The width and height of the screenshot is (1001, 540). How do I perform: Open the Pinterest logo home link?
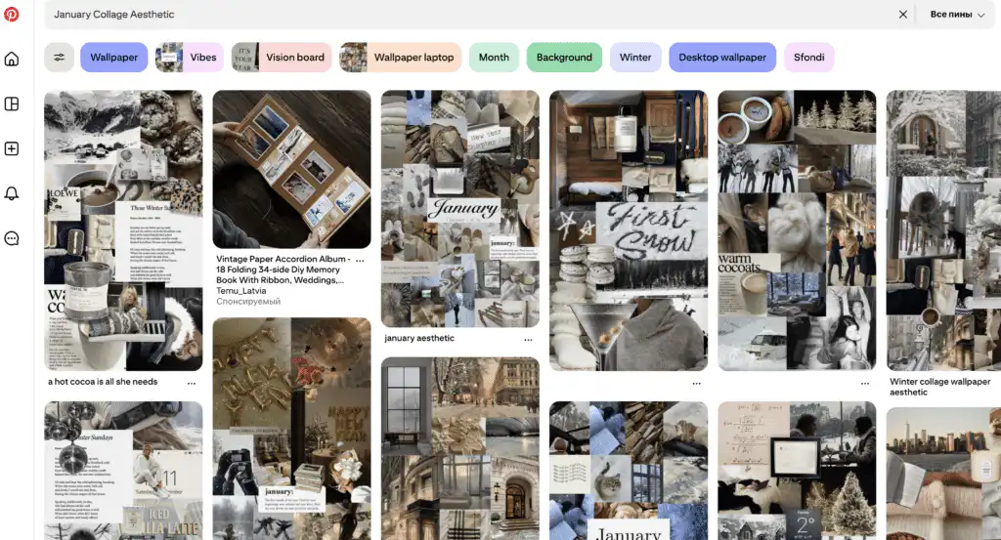pyautogui.click(x=12, y=14)
